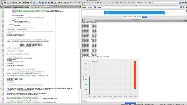Viewport: 187px width, 105px height.
Task: Click the Help pane vertical scrollbar
Action: [x=186, y=11]
